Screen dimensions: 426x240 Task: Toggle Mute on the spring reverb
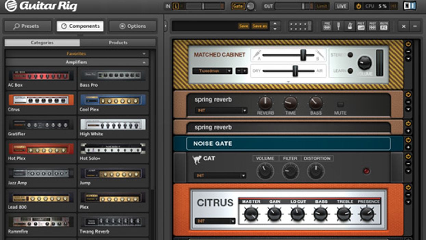point(340,105)
